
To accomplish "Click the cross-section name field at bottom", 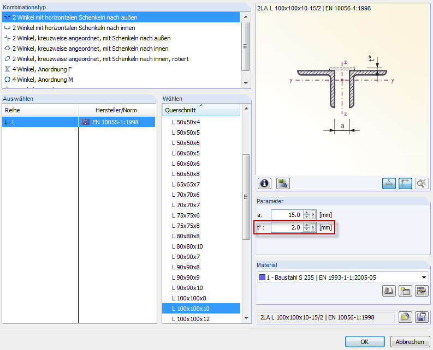I will (x=325, y=317).
